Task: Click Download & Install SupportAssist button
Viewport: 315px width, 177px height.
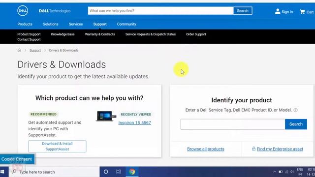Action: [x=57, y=147]
